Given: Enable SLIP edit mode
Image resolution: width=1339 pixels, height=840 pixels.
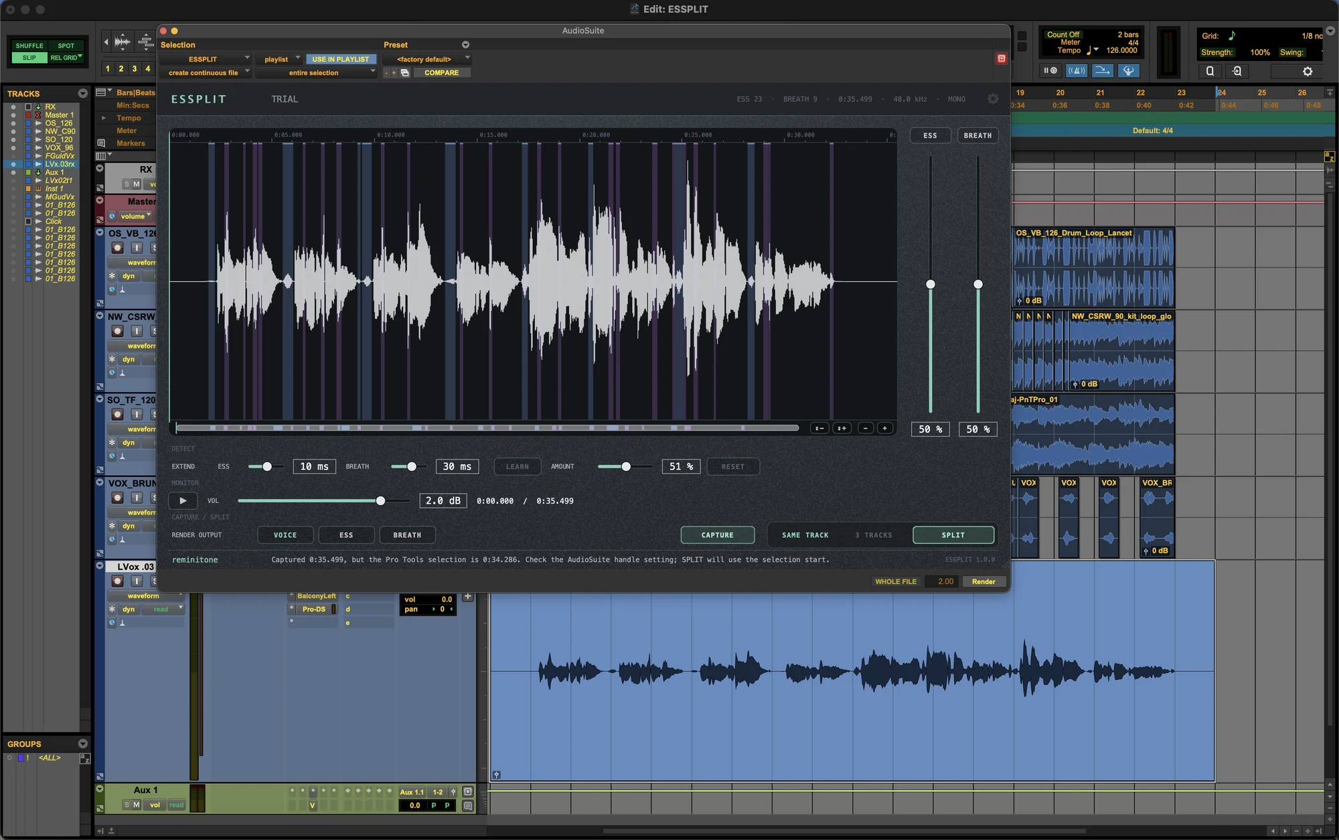Looking at the screenshot, I should 29,58.
